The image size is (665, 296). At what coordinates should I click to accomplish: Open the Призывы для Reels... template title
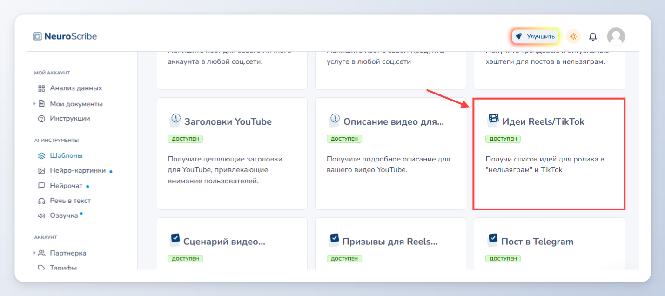390,242
